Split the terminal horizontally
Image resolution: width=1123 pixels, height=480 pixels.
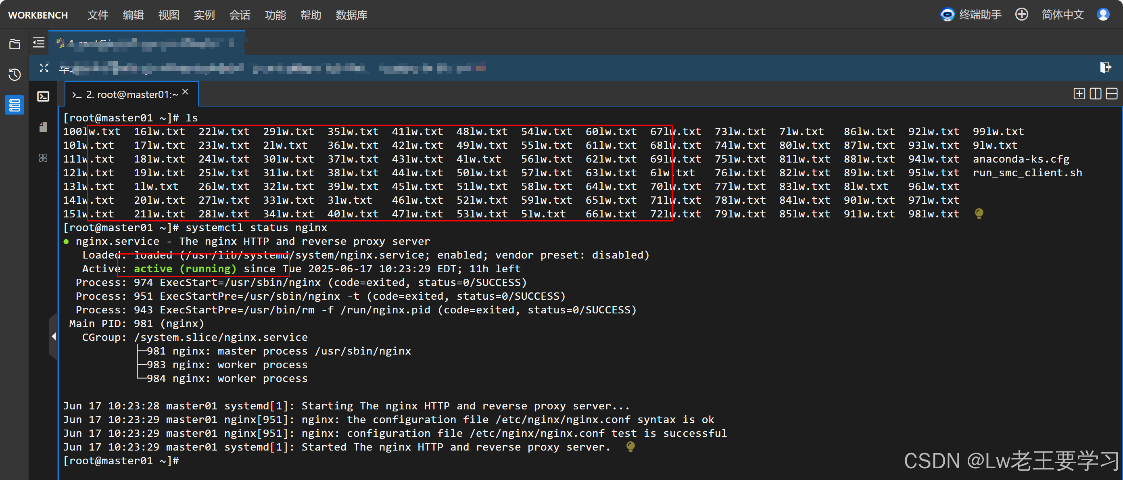coord(1111,93)
